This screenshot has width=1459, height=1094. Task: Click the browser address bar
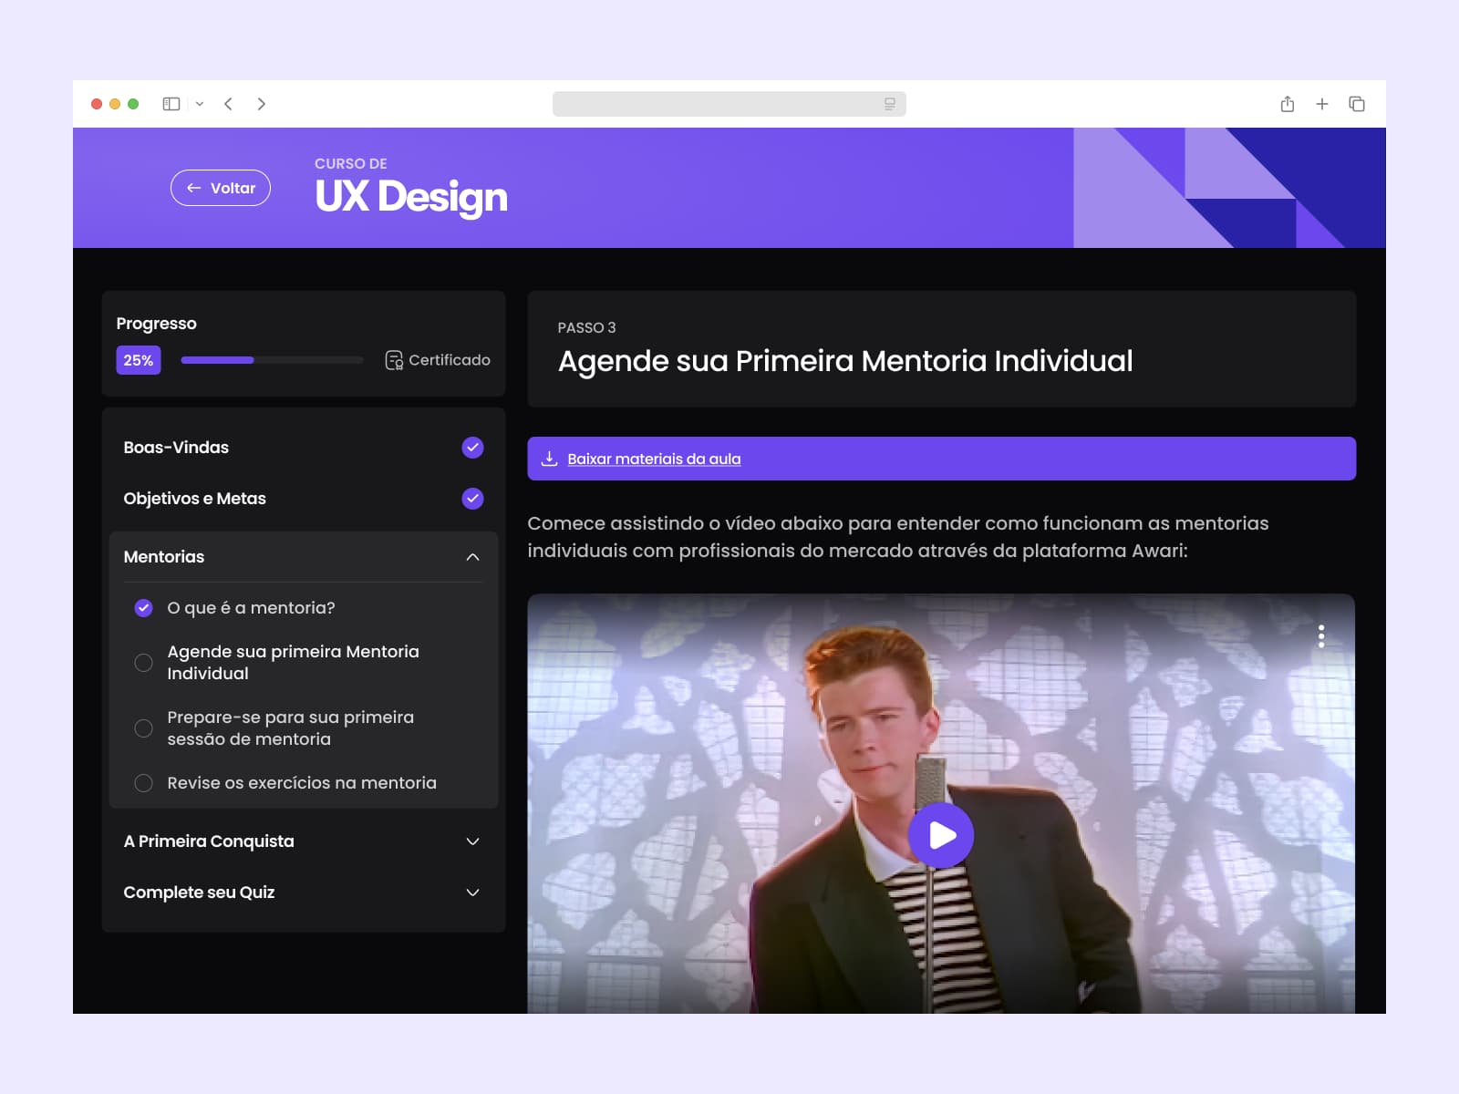coord(729,104)
